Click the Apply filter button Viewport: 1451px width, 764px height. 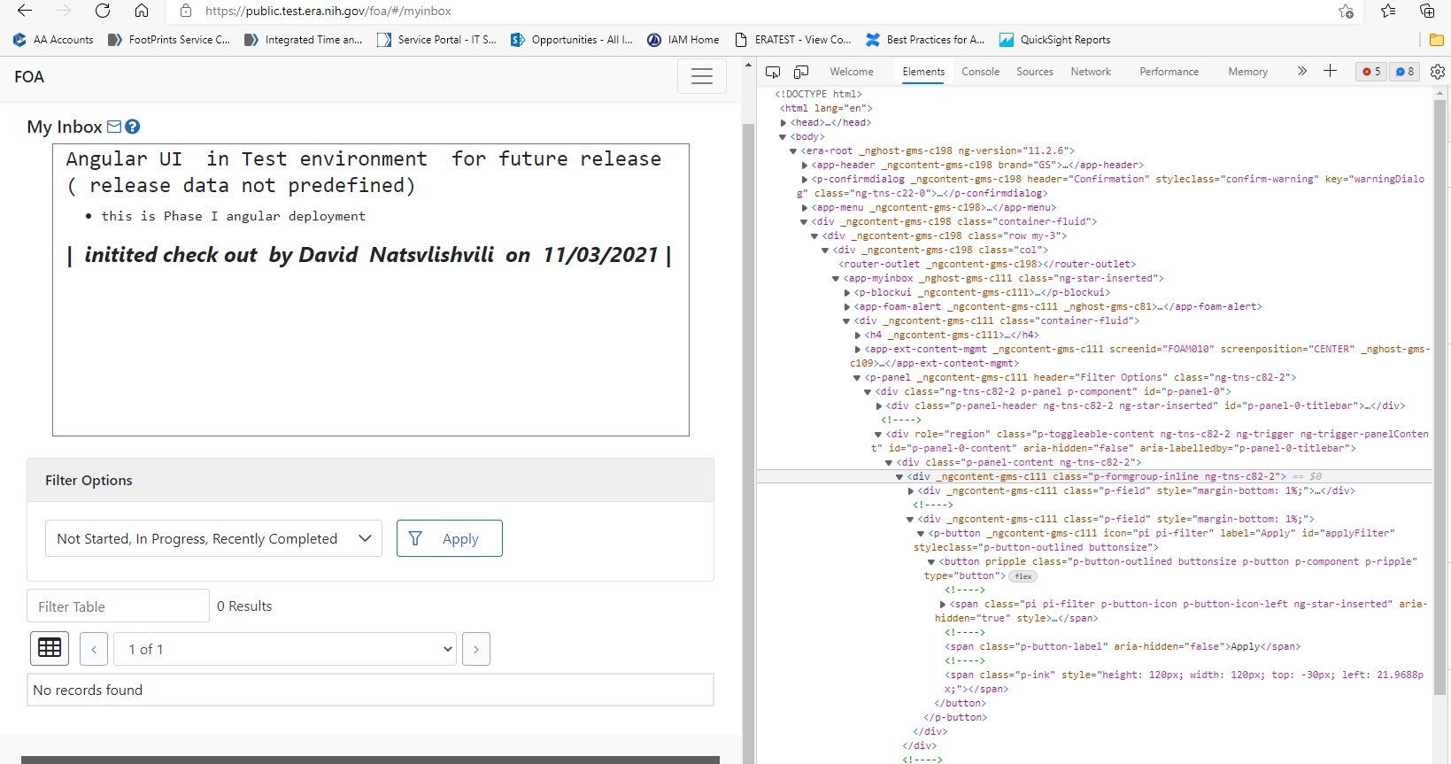449,538
